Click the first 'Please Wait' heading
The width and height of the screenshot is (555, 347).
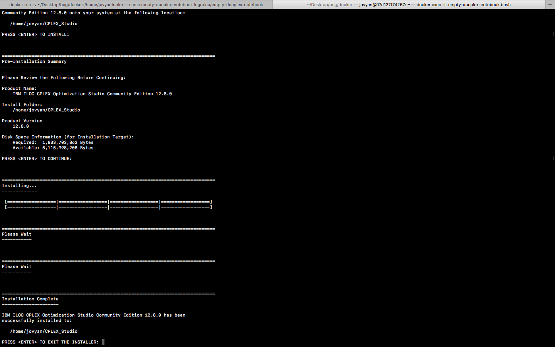point(17,234)
